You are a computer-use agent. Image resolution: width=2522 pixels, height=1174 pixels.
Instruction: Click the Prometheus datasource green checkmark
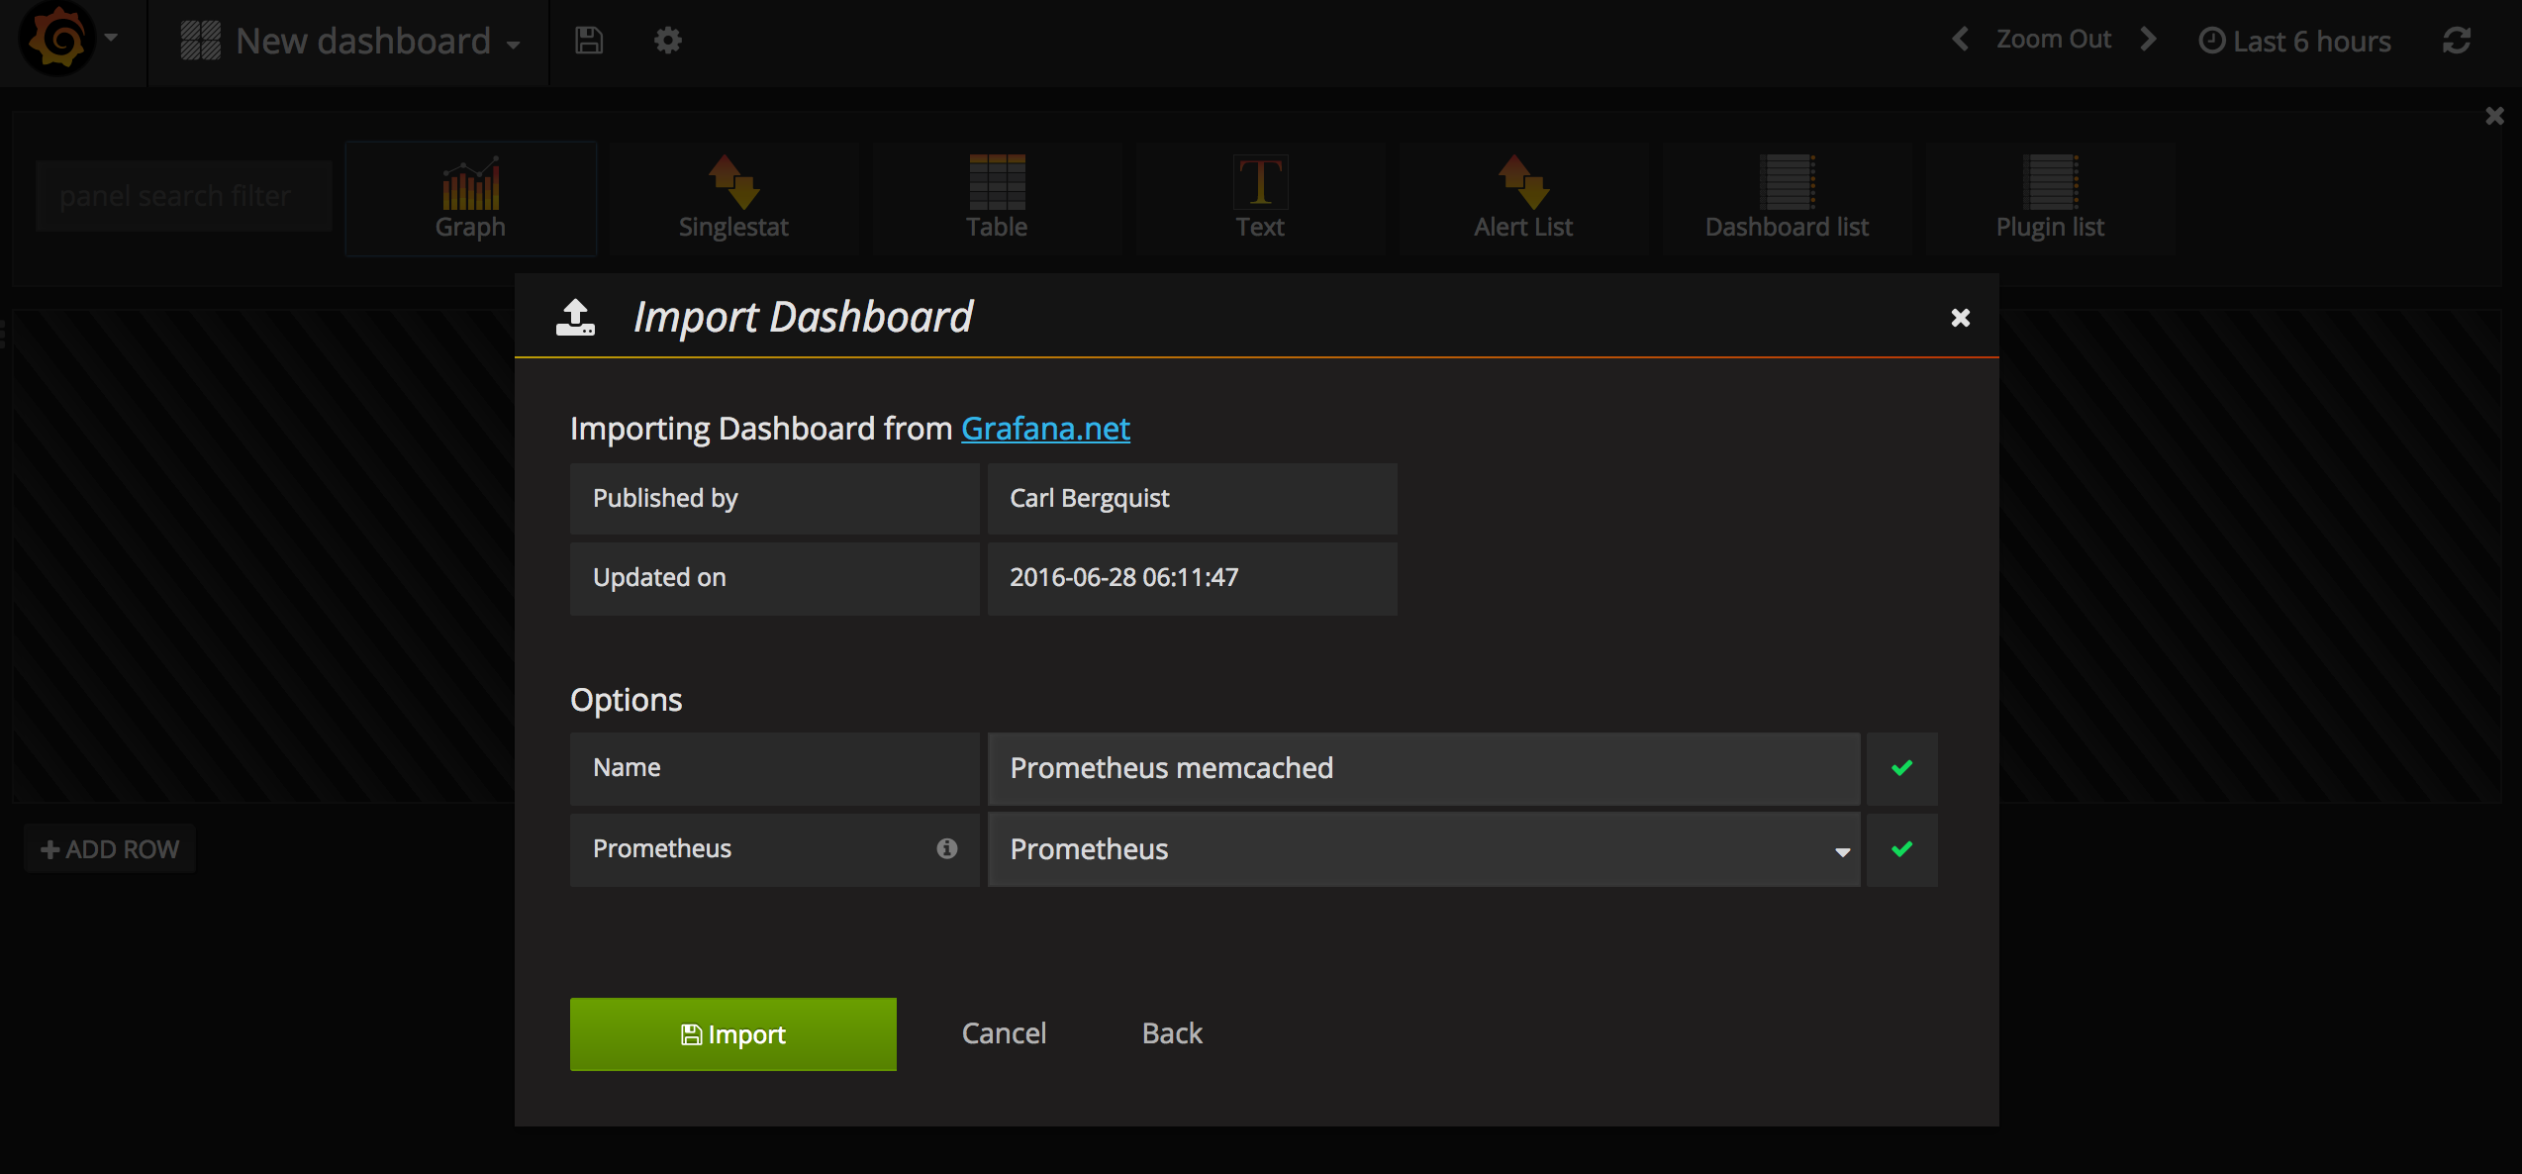pyautogui.click(x=1901, y=849)
